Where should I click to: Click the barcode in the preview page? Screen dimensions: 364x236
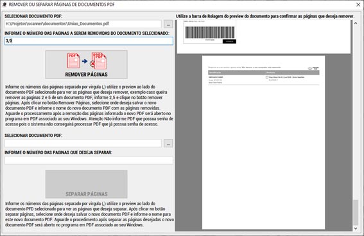(210, 32)
